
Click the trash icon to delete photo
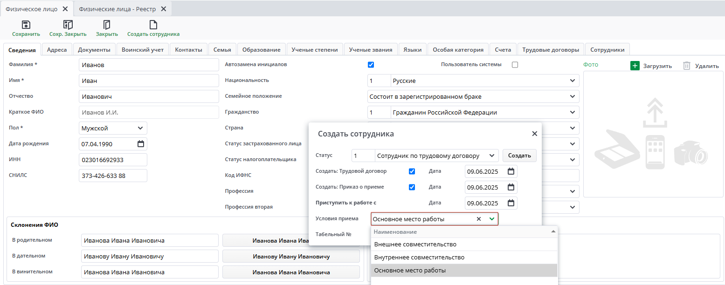click(686, 66)
